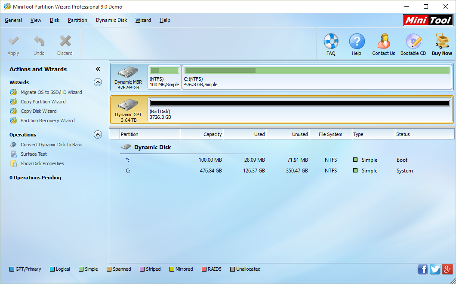Screen dimensions: 456x284
Task: Sort by the Unused column header
Action: click(288, 134)
